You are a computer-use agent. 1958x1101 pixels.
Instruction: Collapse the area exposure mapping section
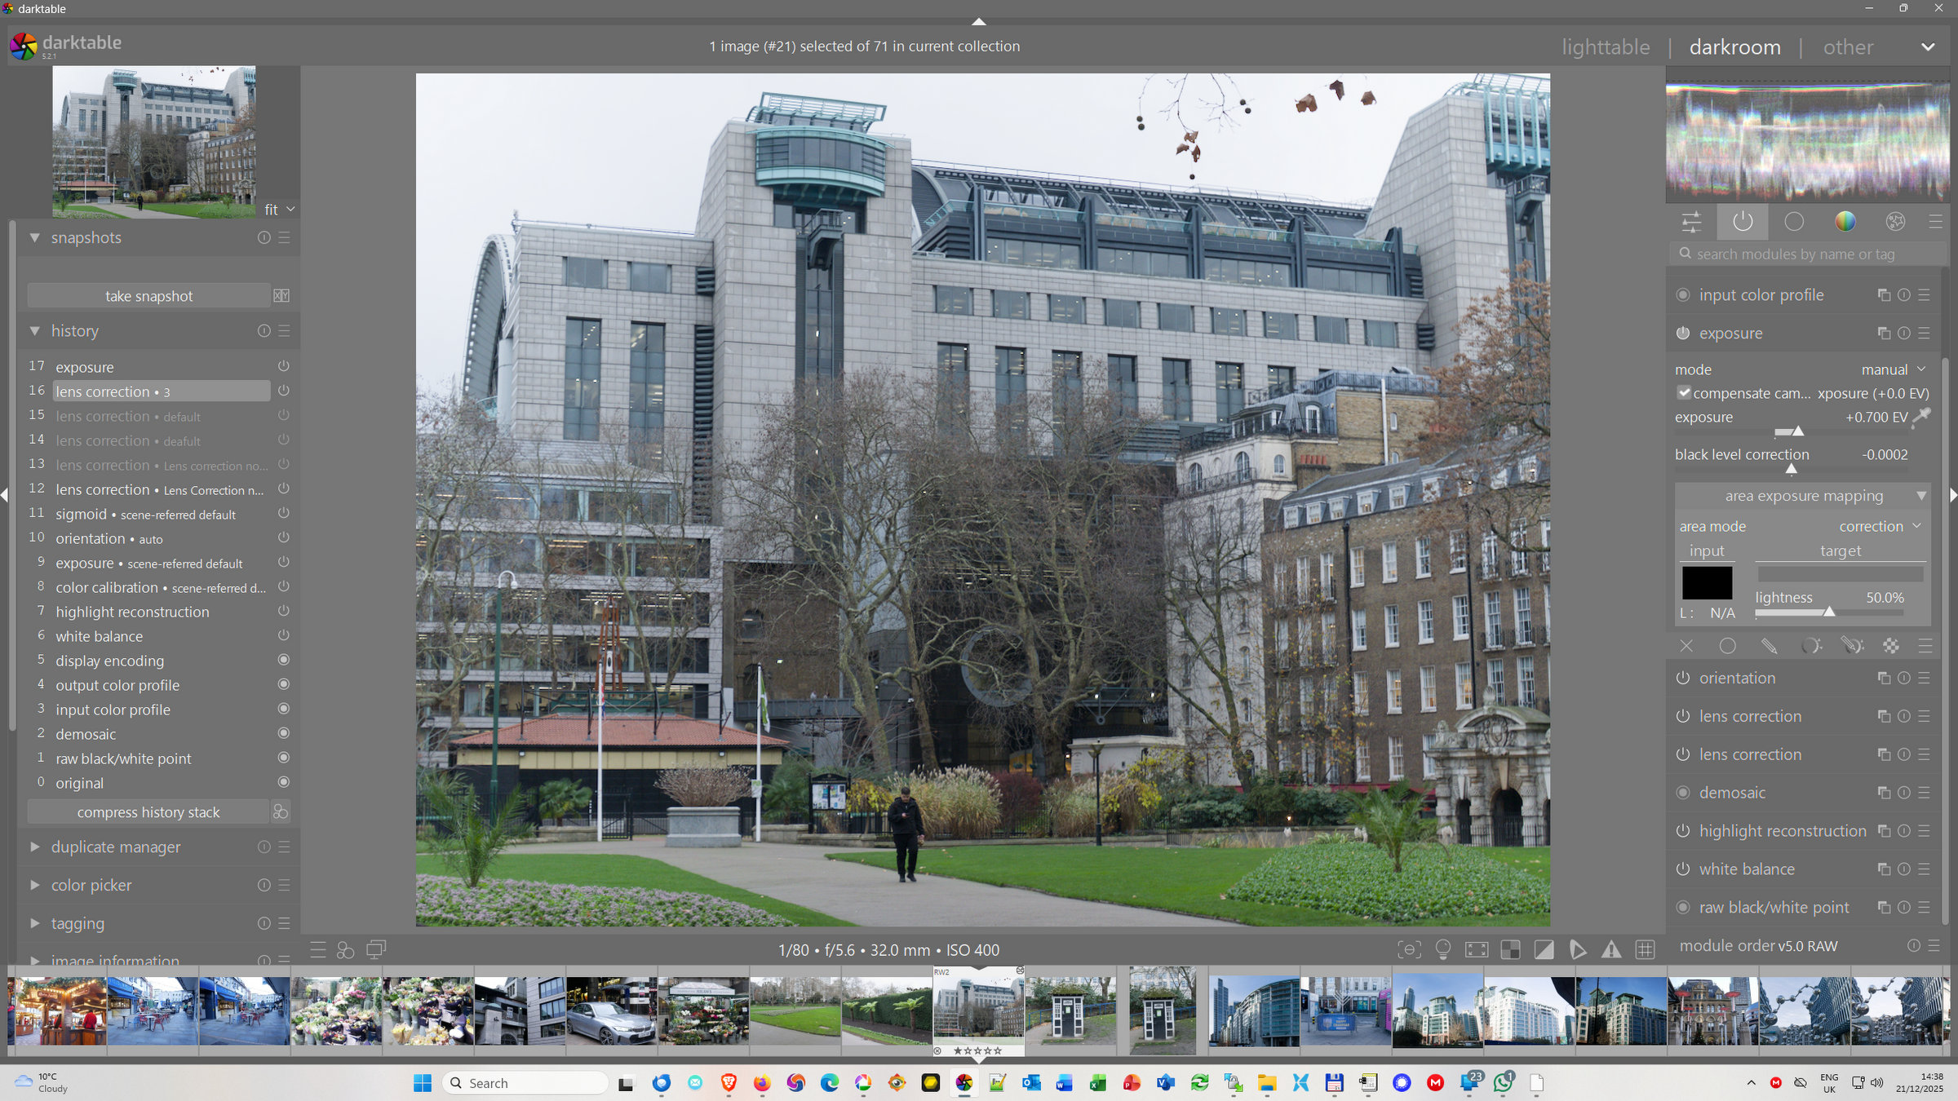point(1921,496)
